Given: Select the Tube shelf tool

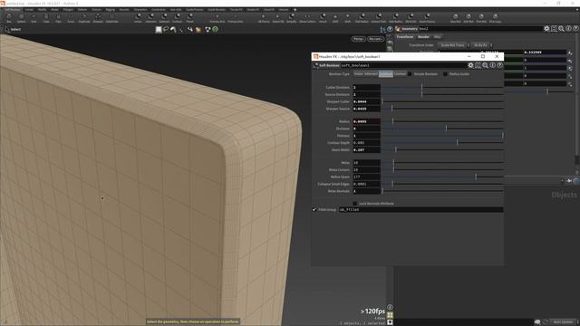Looking at the screenshot, I should tap(46, 18).
